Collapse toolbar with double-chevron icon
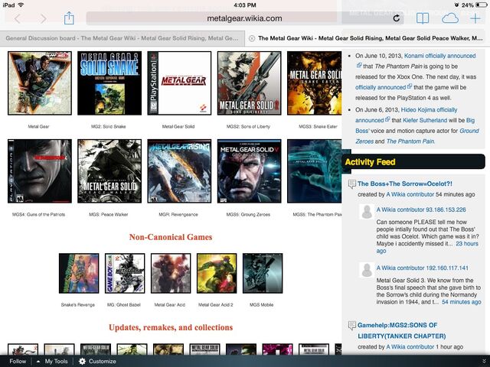Screen dimensions: 490x367 click(x=484, y=361)
